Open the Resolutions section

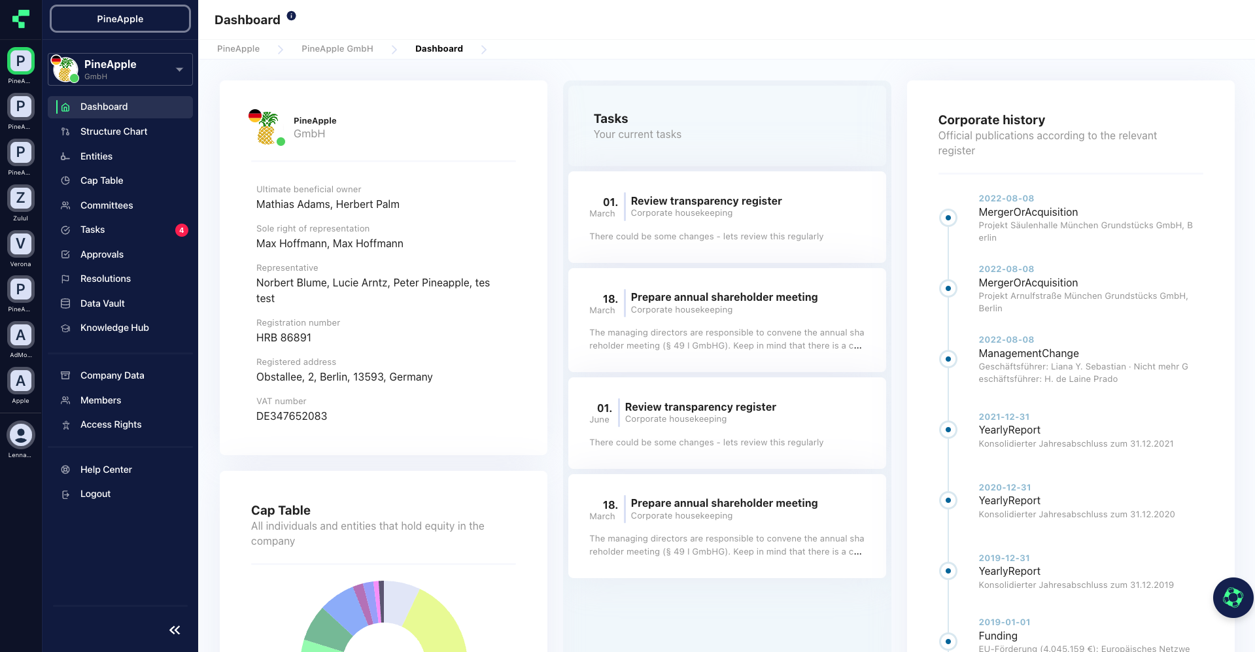105,279
